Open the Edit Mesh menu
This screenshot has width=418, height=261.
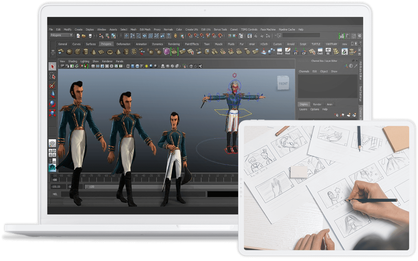145,29
